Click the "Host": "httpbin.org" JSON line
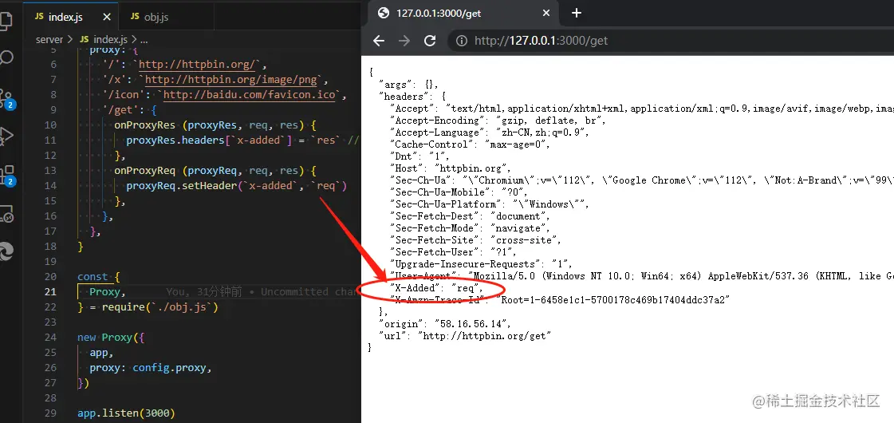894x423 pixels. [450, 168]
